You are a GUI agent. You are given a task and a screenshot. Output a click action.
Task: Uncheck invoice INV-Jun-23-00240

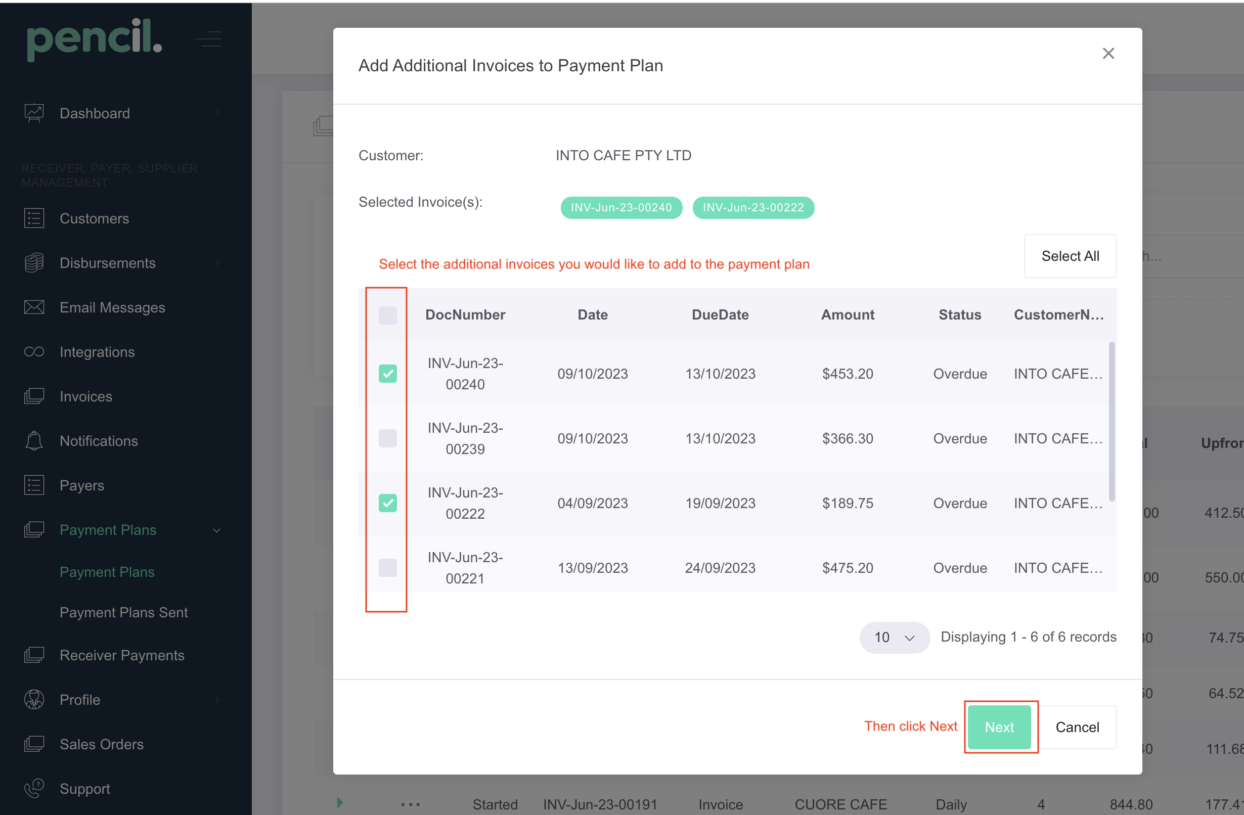(387, 373)
